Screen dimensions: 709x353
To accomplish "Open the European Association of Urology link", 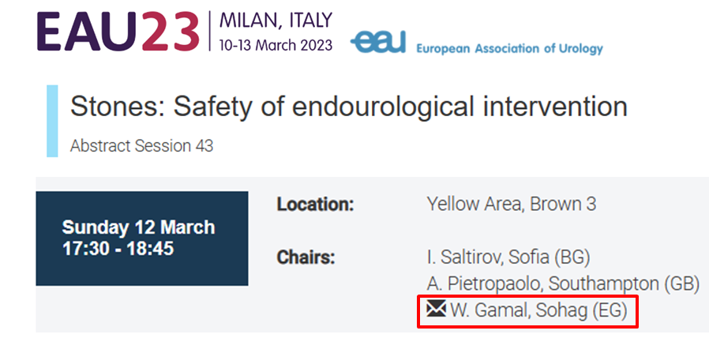I will tap(509, 47).
